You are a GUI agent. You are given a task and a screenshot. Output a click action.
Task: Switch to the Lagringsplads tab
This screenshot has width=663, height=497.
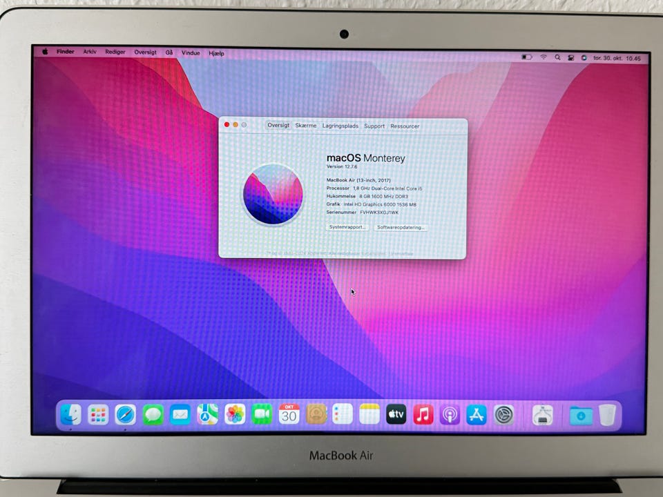(x=340, y=126)
